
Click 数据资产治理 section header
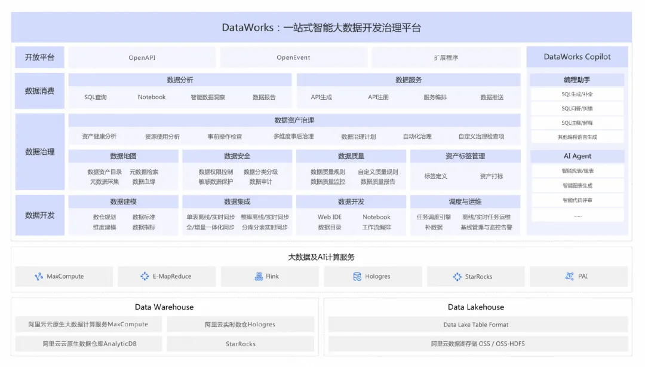point(294,120)
